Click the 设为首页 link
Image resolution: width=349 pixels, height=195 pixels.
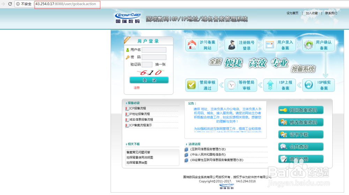tap(292, 13)
